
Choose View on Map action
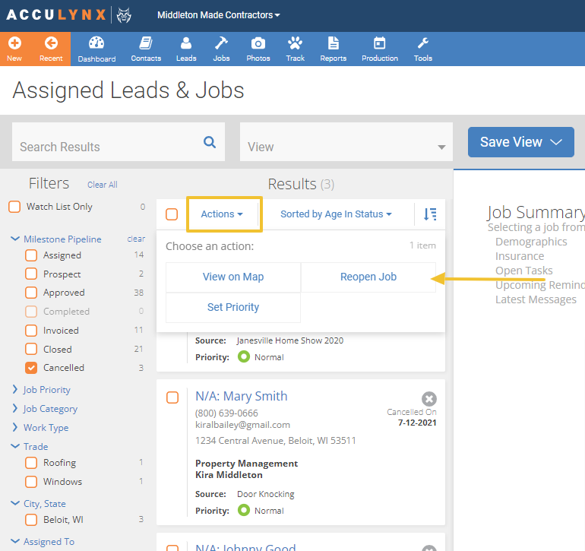tap(233, 277)
